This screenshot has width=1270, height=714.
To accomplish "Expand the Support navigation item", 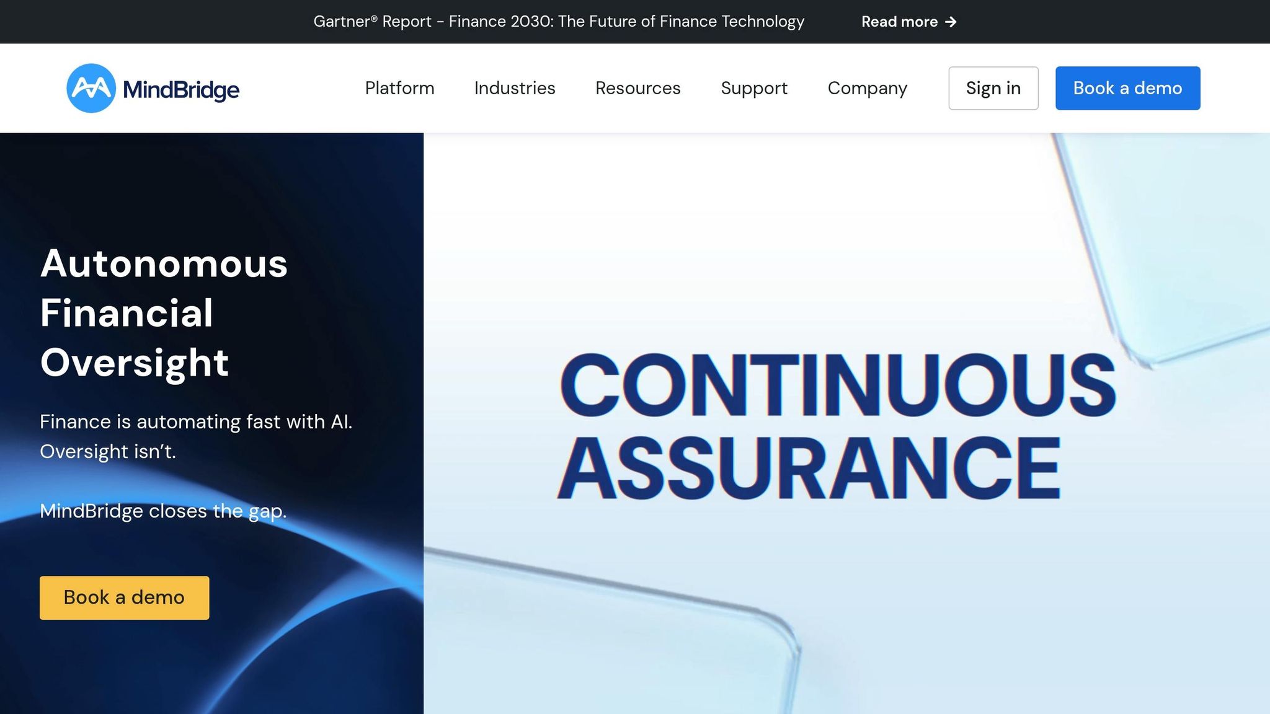I will tap(753, 88).
